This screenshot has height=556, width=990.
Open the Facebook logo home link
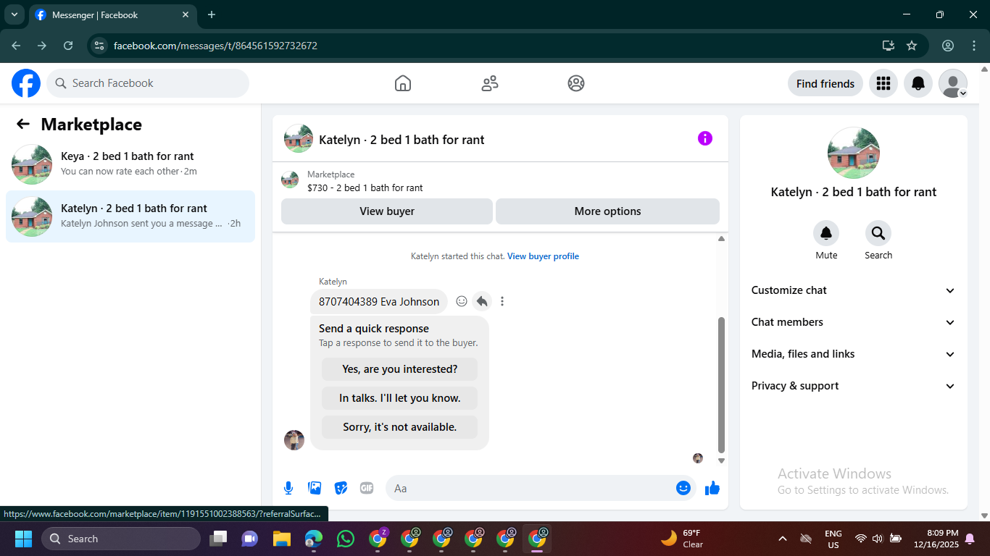26,83
